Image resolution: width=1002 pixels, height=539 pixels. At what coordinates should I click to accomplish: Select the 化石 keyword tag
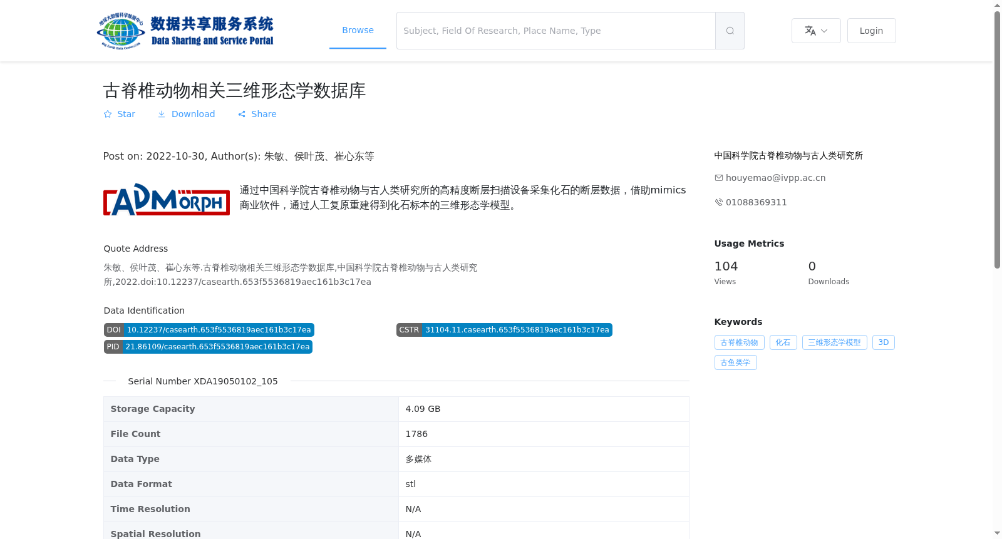pyautogui.click(x=783, y=342)
